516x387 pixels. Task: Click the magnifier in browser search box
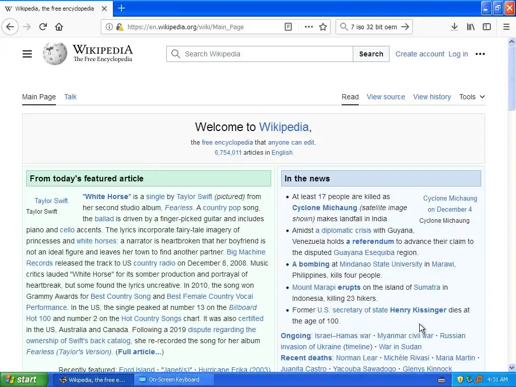tap(344, 27)
